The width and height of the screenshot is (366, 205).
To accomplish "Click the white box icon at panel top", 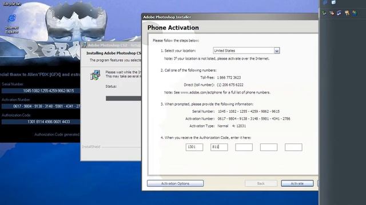I will pyautogui.click(x=333, y=2).
